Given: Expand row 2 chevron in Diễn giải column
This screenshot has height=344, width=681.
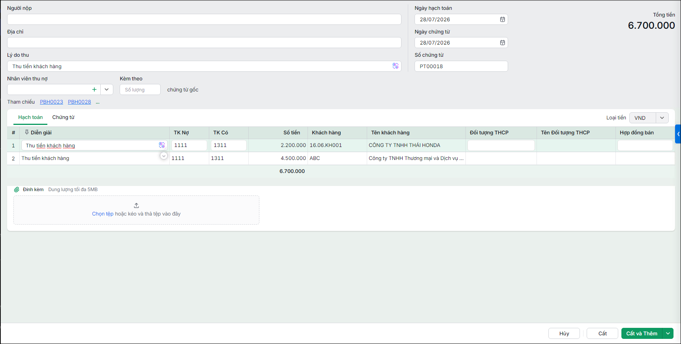Looking at the screenshot, I should [163, 156].
